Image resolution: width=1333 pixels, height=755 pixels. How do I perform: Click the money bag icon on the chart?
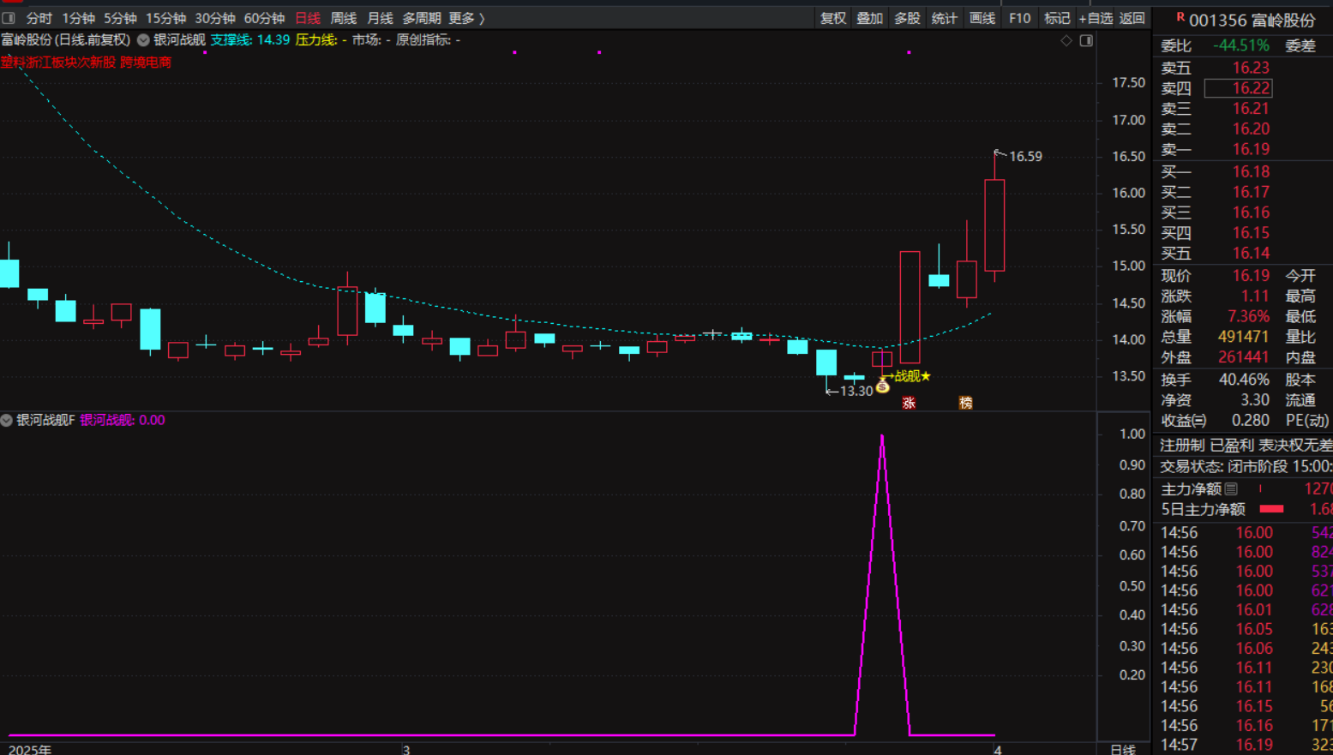point(882,387)
